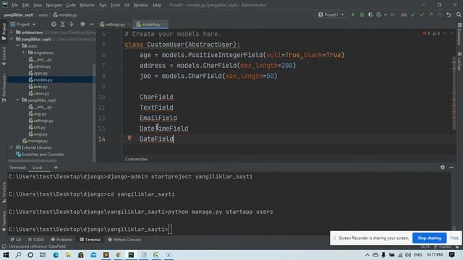This screenshot has height=260, width=463.
Task: Commit changes with the green checkmark icon
Action: tap(422, 14)
